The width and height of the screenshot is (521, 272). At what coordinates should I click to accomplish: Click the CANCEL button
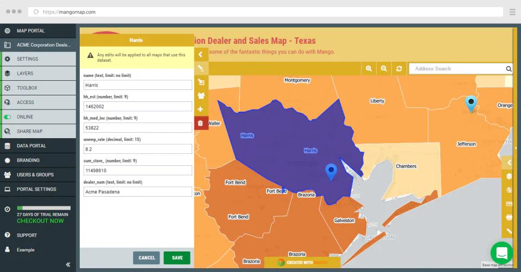point(147,258)
